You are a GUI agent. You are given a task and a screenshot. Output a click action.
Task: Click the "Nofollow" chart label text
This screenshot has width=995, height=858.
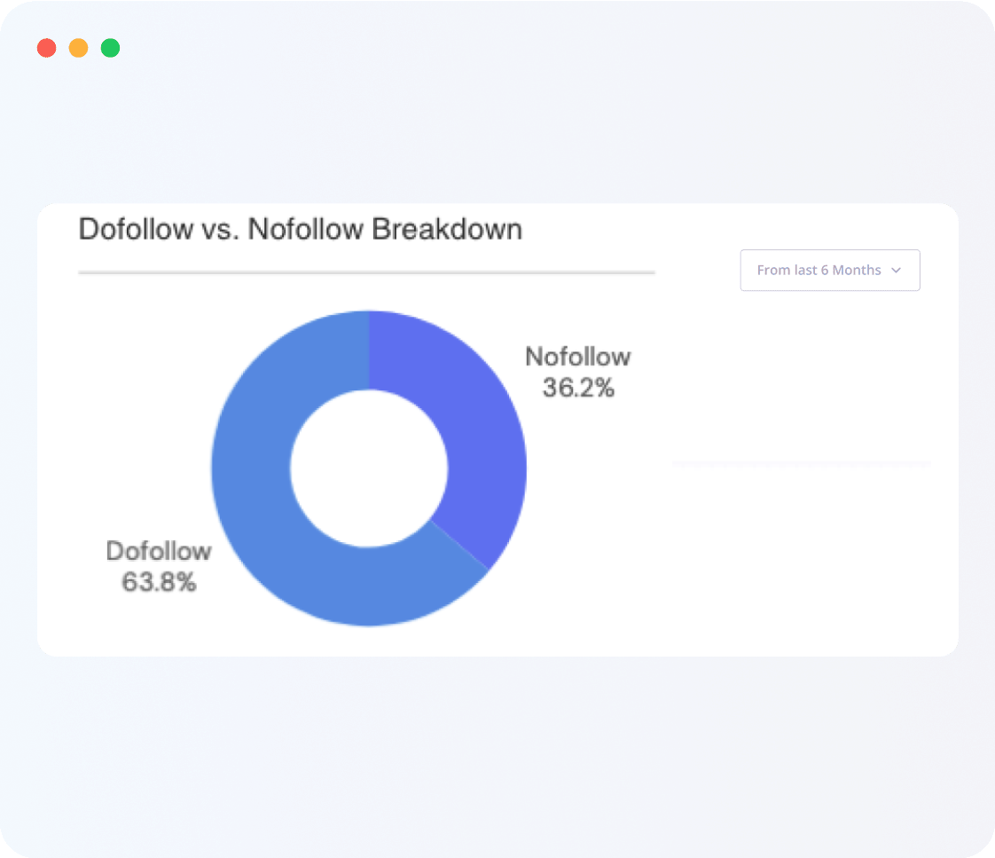coord(577,357)
